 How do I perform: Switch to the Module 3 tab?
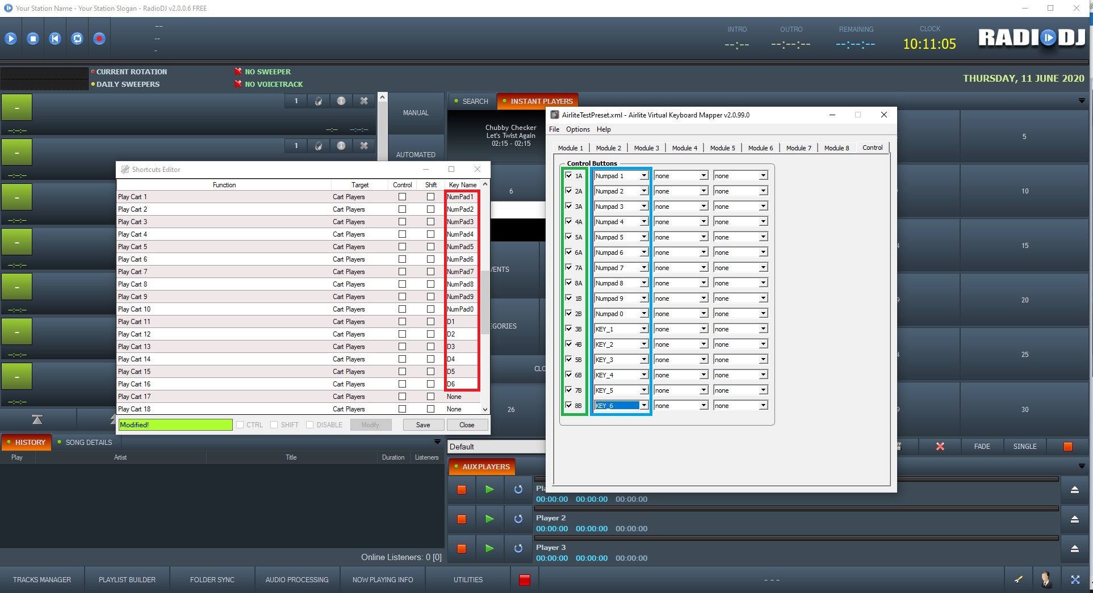(646, 148)
